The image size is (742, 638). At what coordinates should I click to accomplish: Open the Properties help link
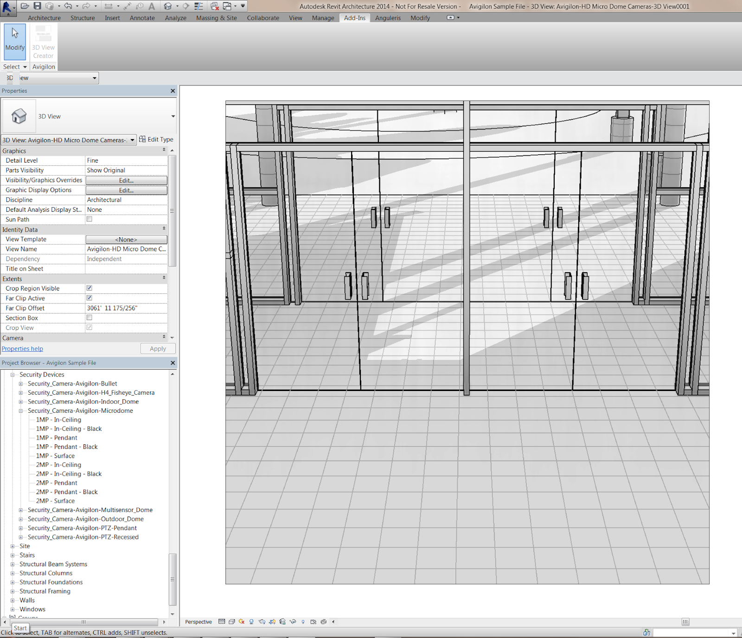[x=22, y=349]
